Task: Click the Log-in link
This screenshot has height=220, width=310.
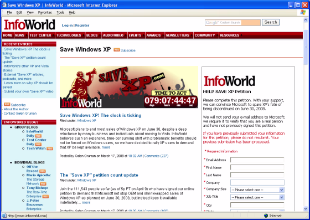Action: point(67,25)
